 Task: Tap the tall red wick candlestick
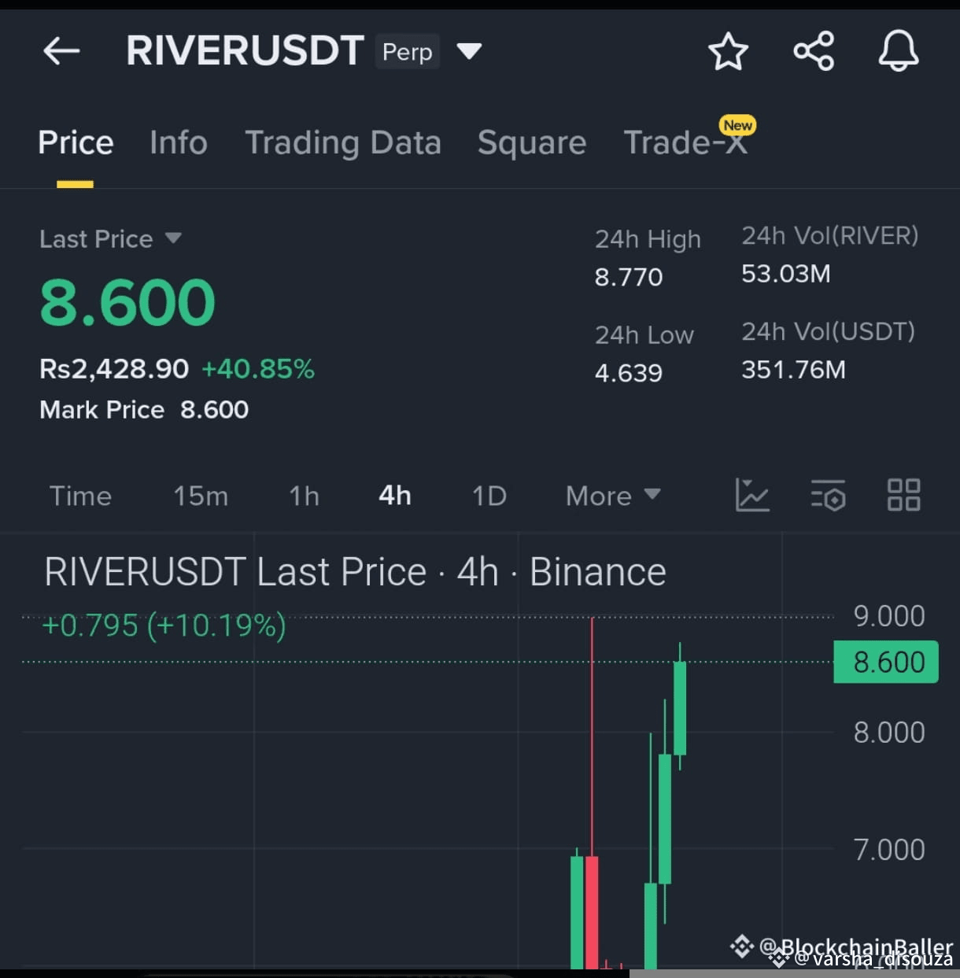coord(592,795)
